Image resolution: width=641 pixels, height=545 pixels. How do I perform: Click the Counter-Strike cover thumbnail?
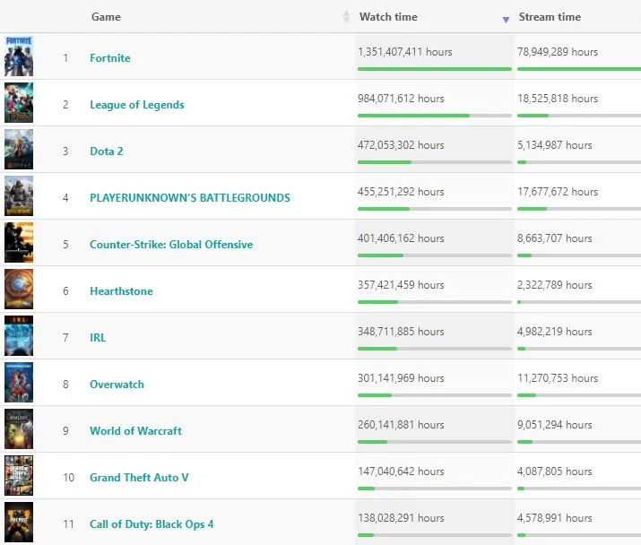click(x=19, y=242)
